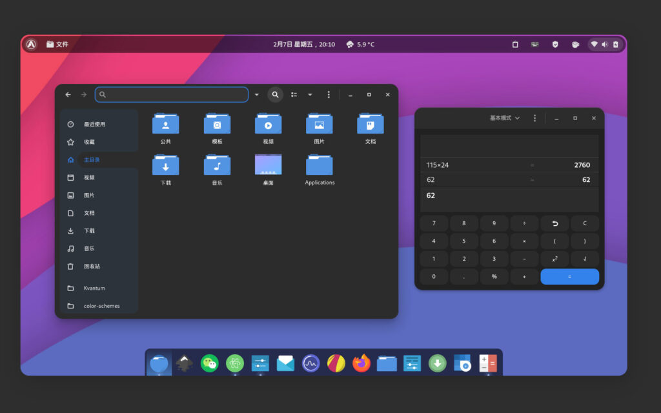
Task: Select the 文档 folder in file grid
Action: [x=371, y=124]
